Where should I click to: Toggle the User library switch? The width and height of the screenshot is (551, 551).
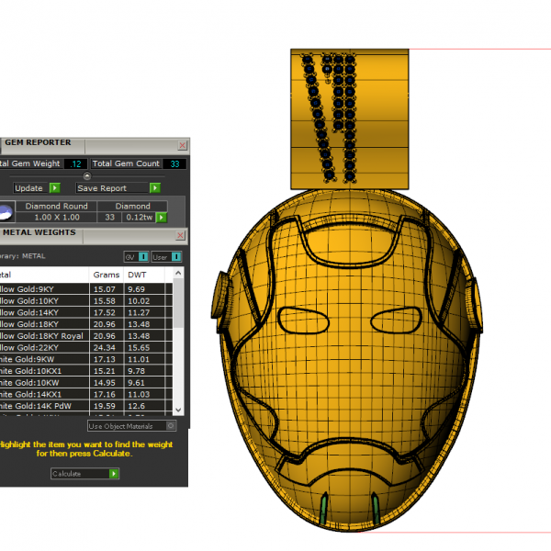[x=176, y=257]
